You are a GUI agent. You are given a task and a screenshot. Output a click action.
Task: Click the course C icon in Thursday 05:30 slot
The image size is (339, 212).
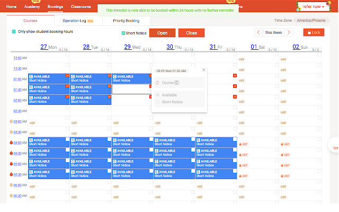coord(157,172)
